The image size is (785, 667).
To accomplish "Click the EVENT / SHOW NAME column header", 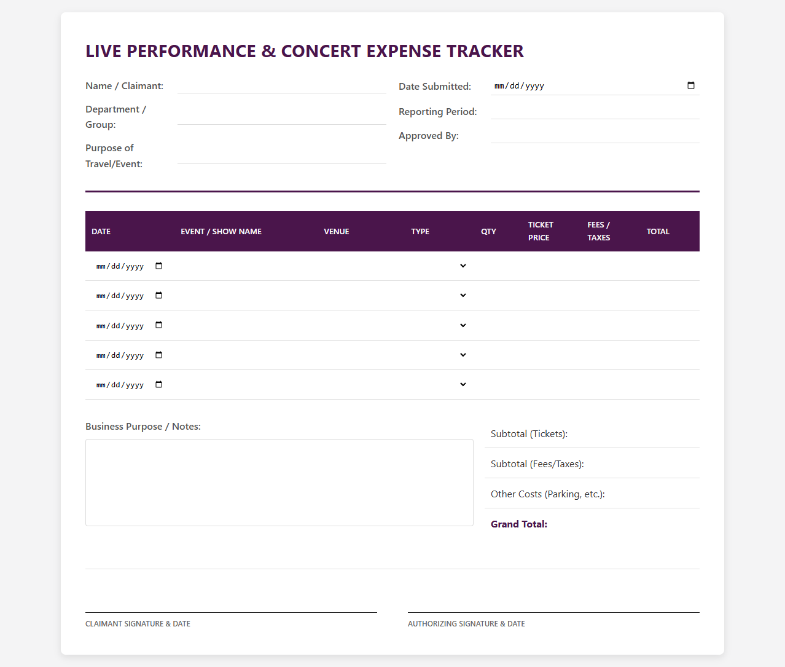I will (221, 232).
